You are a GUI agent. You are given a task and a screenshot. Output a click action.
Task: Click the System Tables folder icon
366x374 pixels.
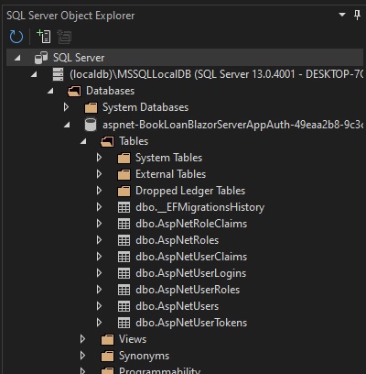124,158
